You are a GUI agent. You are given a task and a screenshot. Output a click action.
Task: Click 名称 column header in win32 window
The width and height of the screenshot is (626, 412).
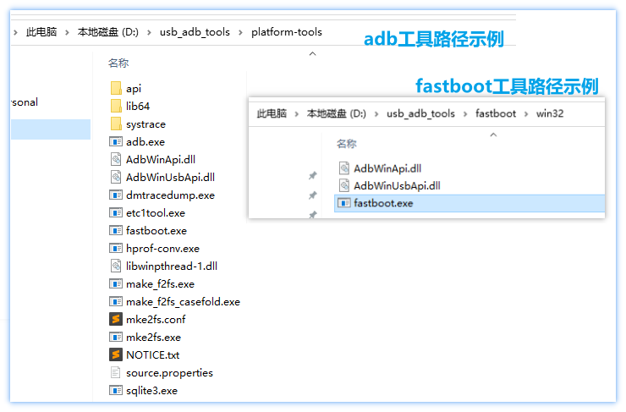(x=346, y=144)
